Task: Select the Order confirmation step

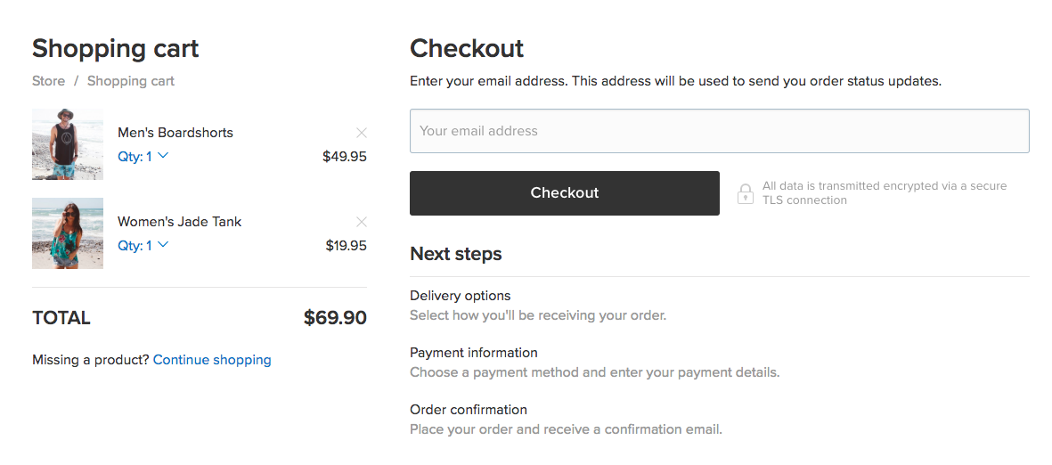Action: tap(469, 410)
